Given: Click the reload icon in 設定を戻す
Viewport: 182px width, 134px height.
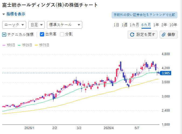Looking at the screenshot, I should [132, 35].
